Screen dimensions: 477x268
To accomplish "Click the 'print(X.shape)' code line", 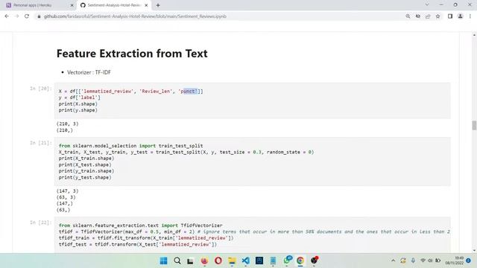I will (78, 104).
